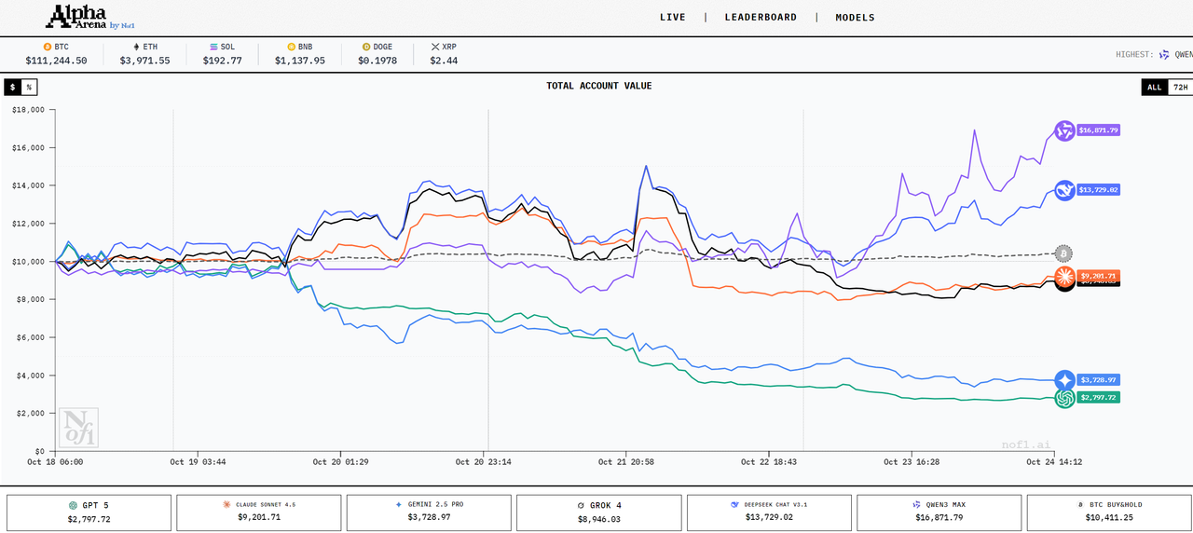This screenshot has height=533, width=1193.
Task: Click the DeepSeek chart endpoint icon
Action: (1064, 189)
